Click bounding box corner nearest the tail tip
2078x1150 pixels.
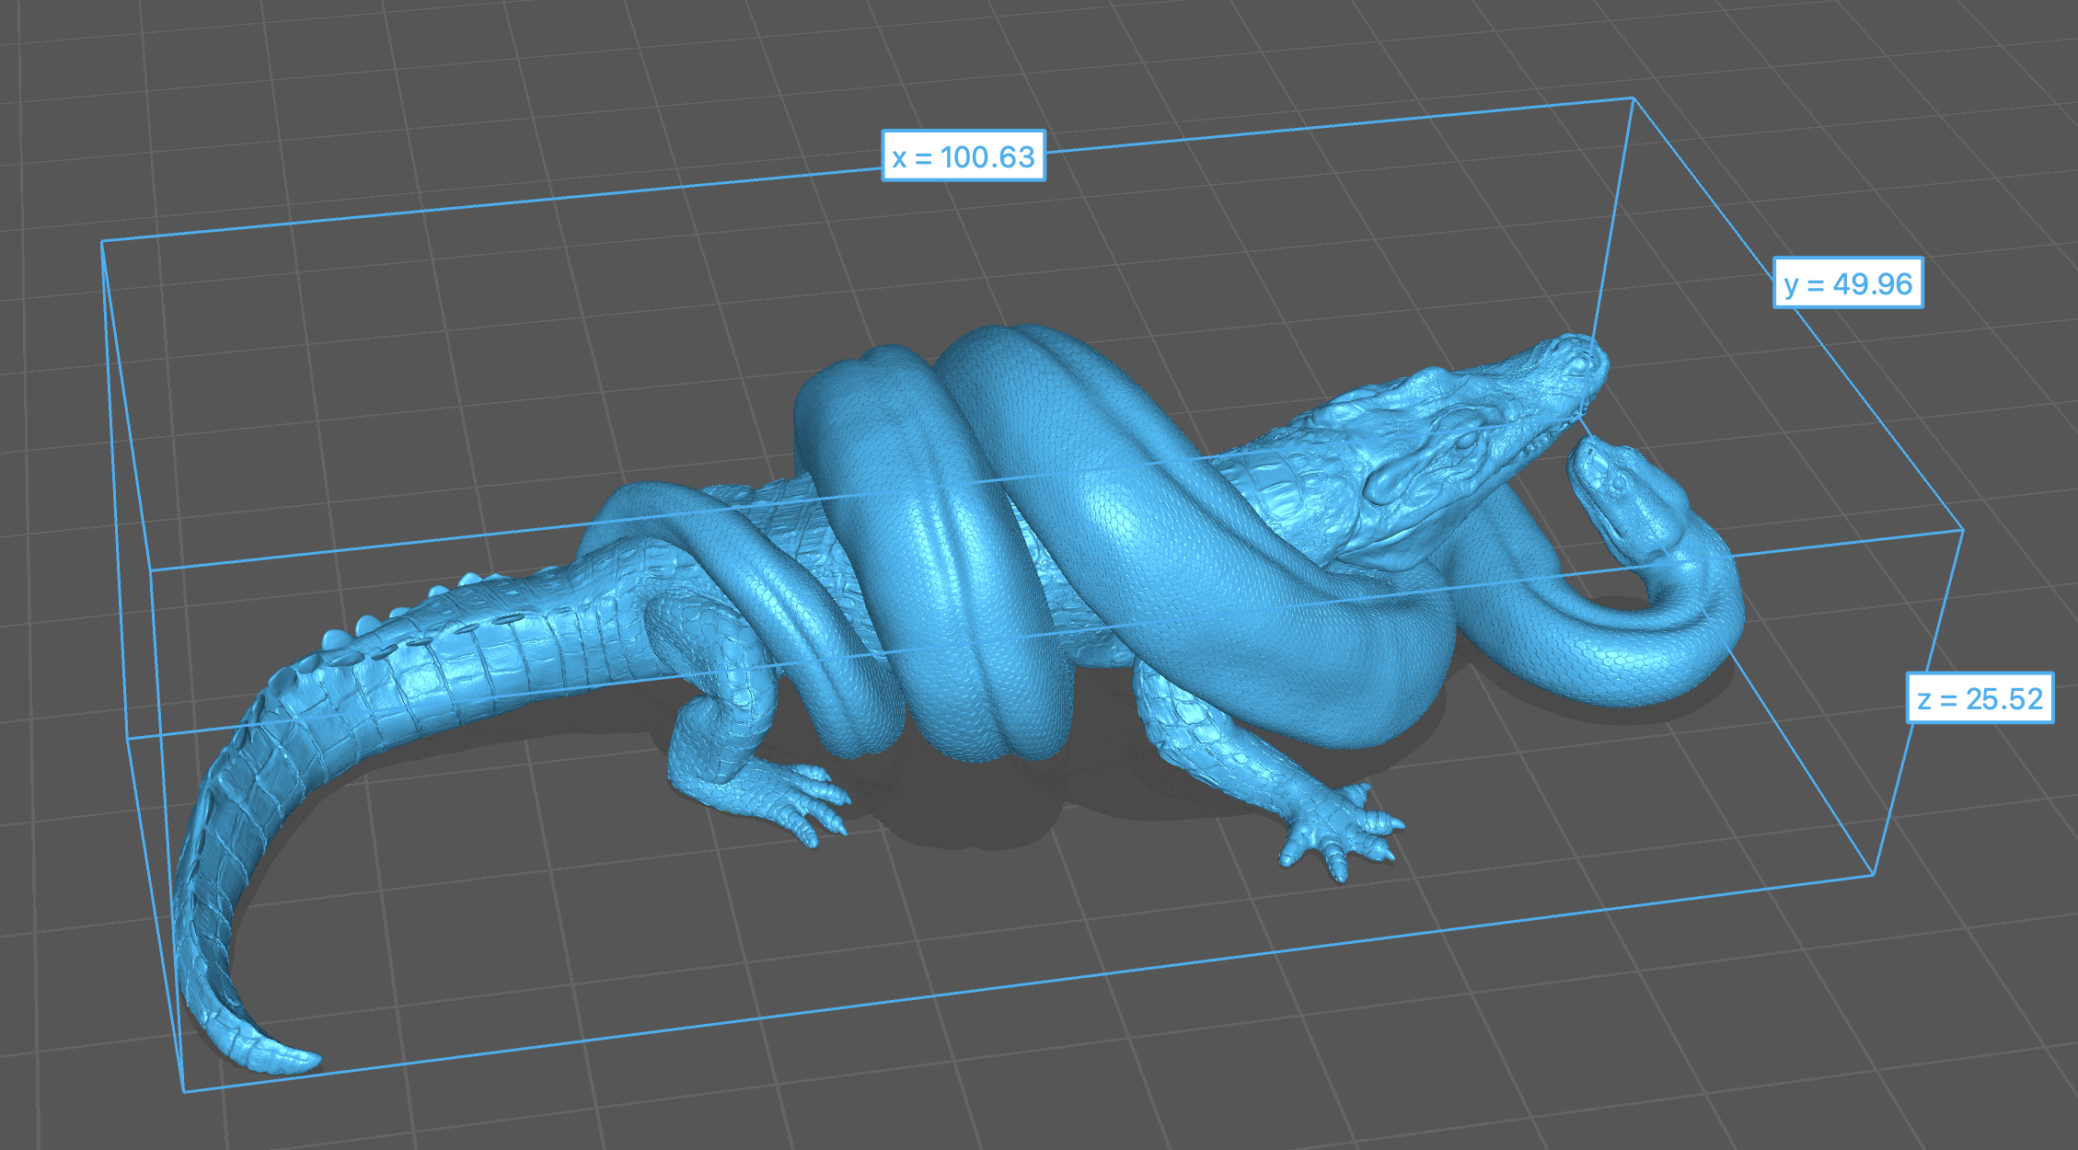[x=184, y=1092]
